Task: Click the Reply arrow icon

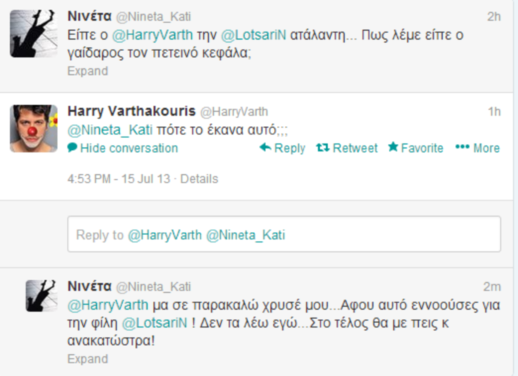Action: pyautogui.click(x=264, y=148)
